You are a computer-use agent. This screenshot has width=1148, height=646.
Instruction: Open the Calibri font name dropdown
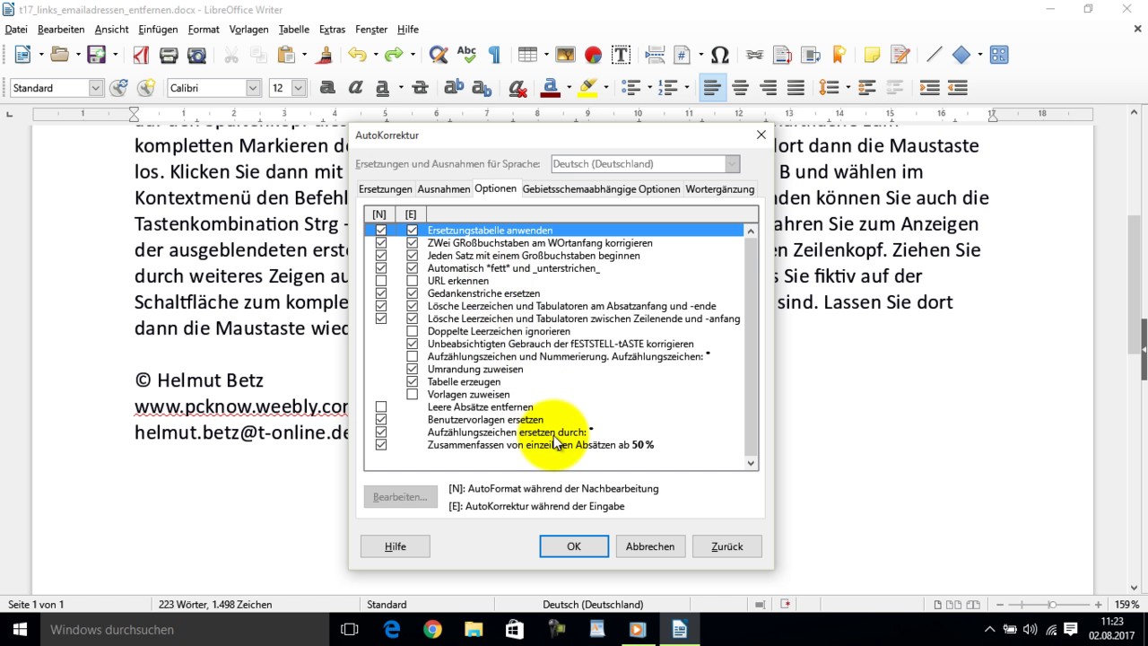pyautogui.click(x=253, y=88)
